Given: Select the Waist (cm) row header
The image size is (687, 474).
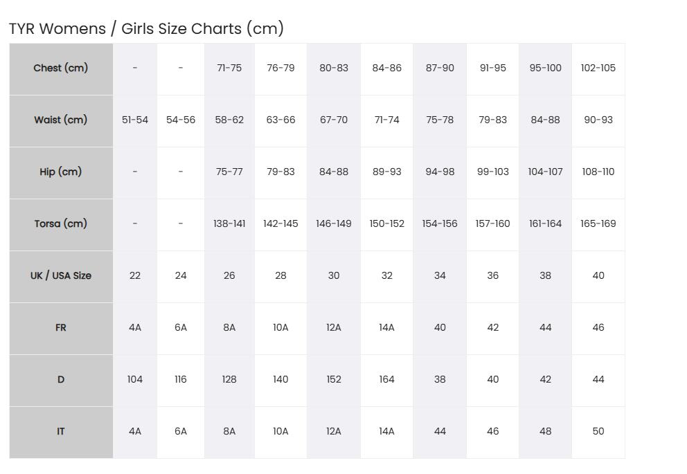Looking at the screenshot, I should pyautogui.click(x=61, y=121).
